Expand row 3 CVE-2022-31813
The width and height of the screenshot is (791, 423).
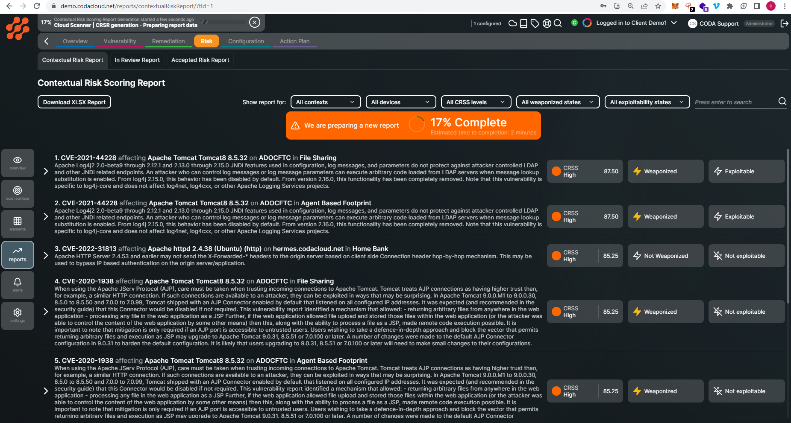[x=46, y=255]
